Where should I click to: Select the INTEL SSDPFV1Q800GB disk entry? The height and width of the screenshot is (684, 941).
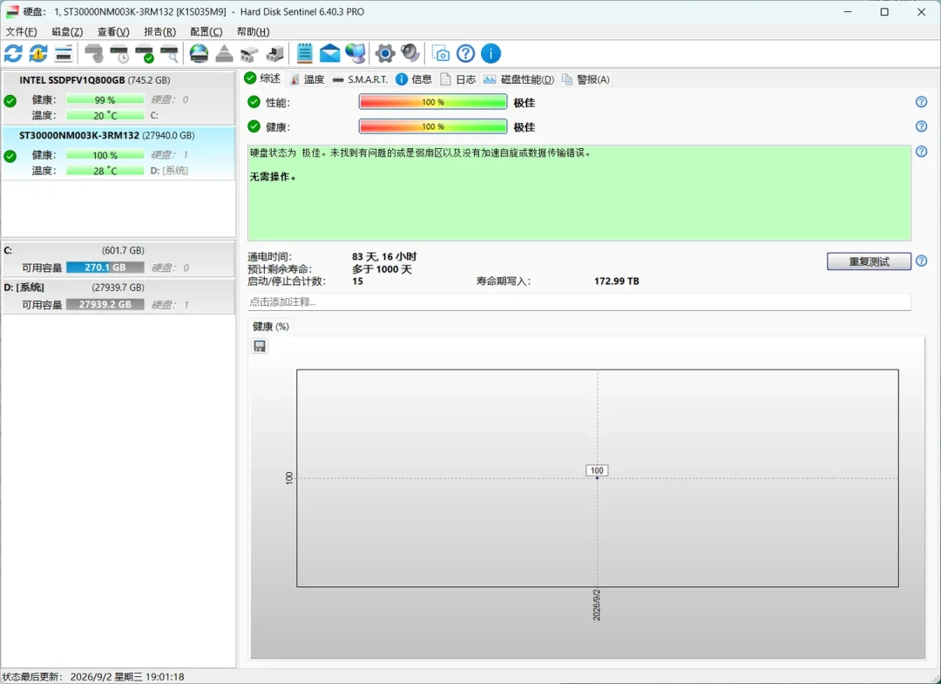(118, 98)
